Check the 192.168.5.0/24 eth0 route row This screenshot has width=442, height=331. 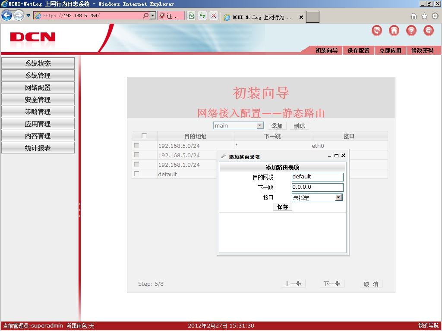tap(136, 145)
